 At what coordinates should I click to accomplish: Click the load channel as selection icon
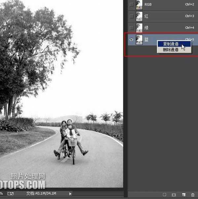tap(165, 195)
